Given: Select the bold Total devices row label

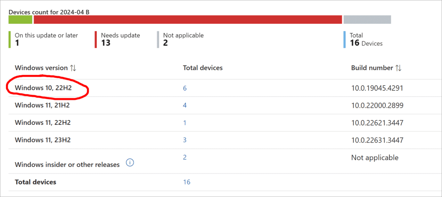Looking at the screenshot, I should (36, 182).
